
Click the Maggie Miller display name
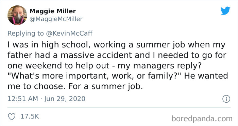pos(52,11)
